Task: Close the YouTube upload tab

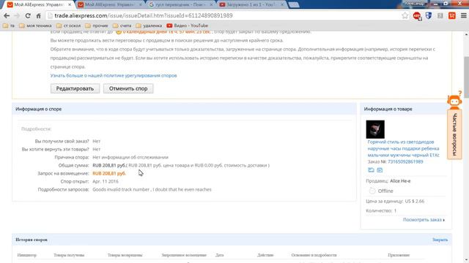Action: click(281, 5)
